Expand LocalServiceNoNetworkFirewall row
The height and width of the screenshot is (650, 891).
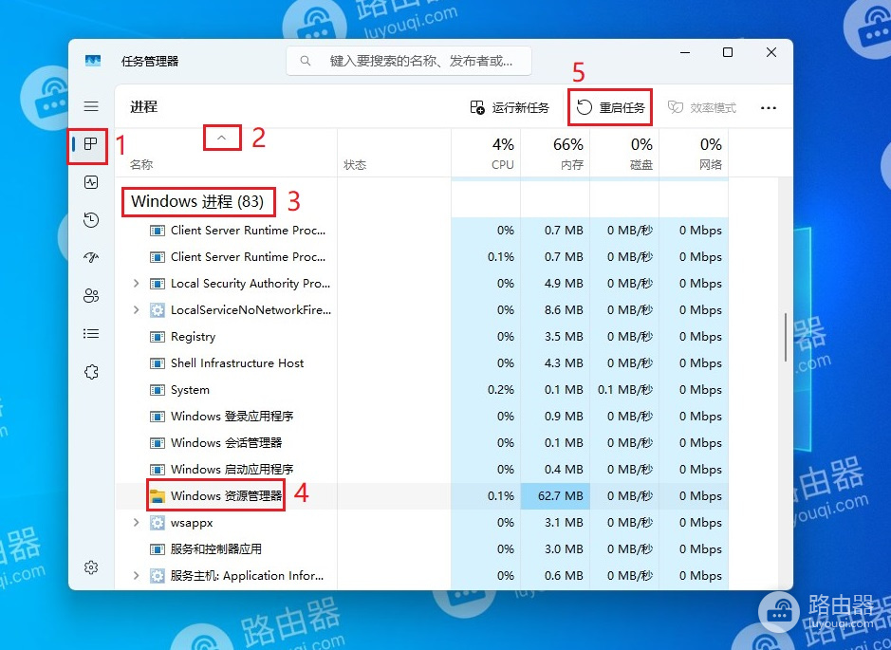[136, 309]
